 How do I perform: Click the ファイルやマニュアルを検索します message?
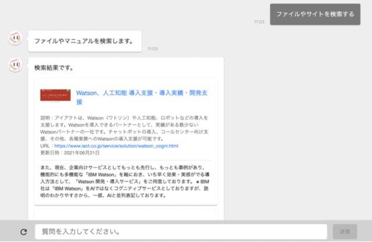85,41
